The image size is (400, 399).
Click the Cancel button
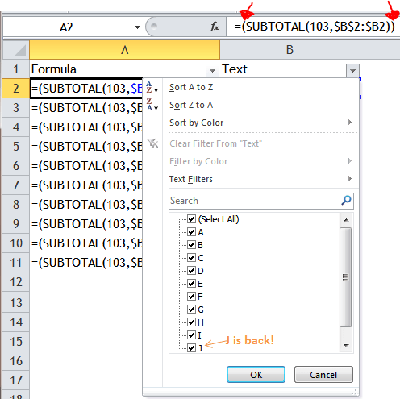click(323, 374)
